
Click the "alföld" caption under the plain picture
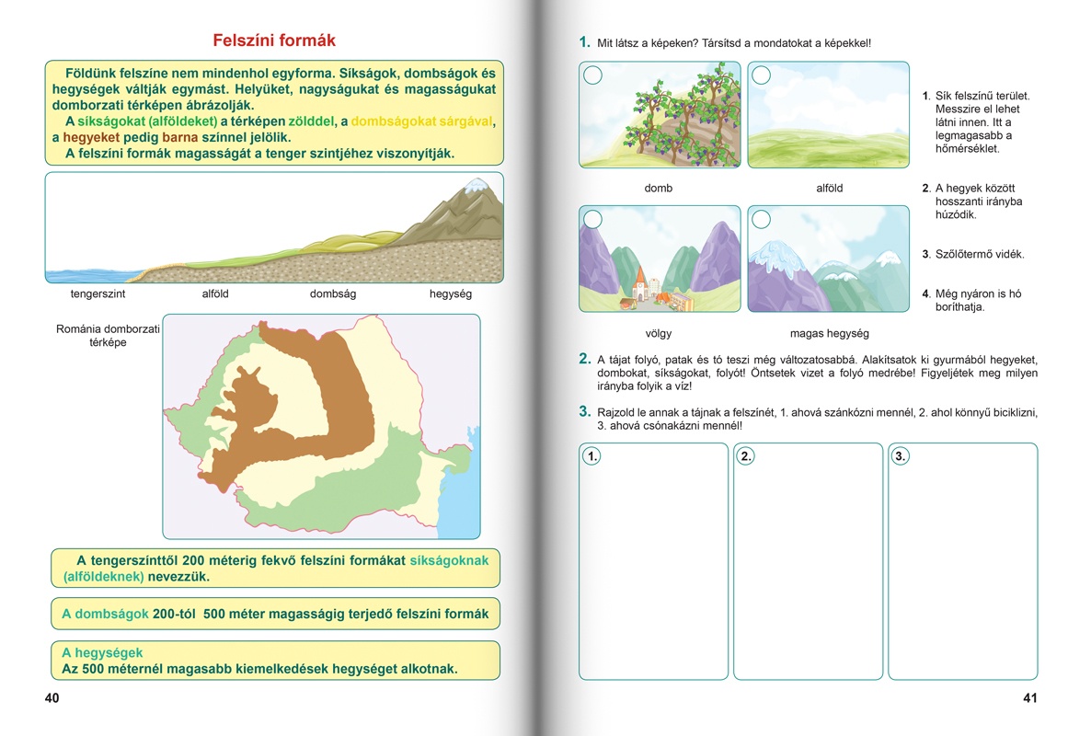point(830,188)
